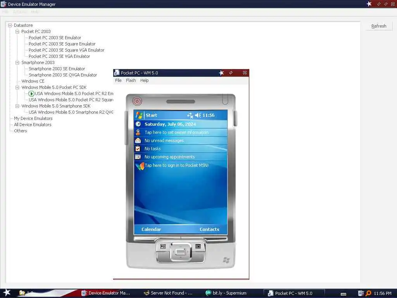Screen dimensions: 397x298
Task: Collapse the Smartphone 2003 node
Action: pos(17,62)
